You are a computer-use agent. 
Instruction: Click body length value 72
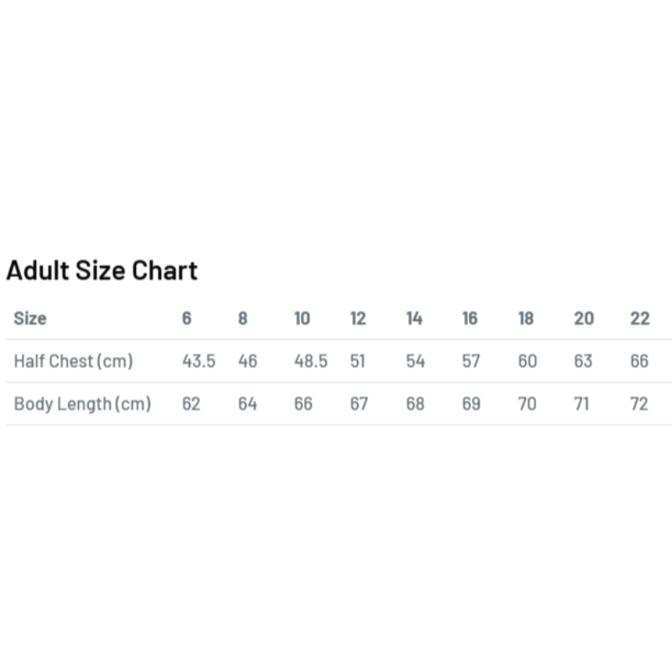639,404
